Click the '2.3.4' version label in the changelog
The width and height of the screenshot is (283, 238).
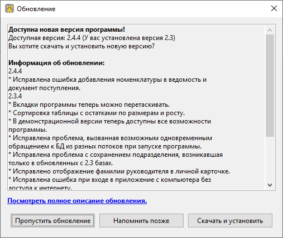15,96
